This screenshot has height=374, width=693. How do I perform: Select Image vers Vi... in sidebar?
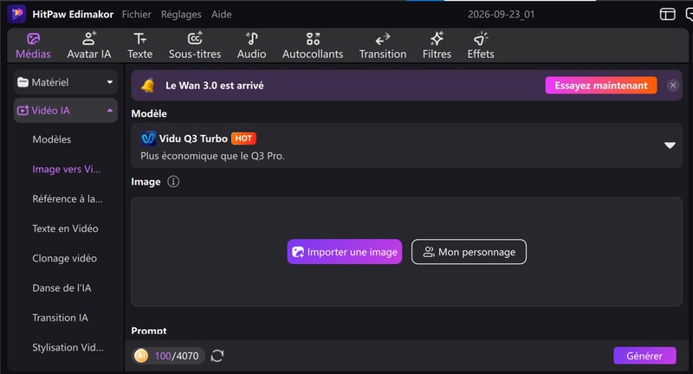(x=67, y=169)
